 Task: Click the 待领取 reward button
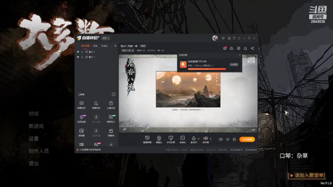coord(234,65)
